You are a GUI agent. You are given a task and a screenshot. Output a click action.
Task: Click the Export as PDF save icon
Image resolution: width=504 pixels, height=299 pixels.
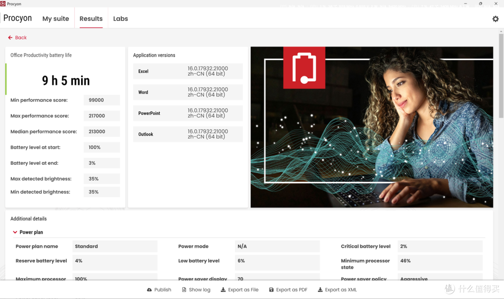pos(271,290)
